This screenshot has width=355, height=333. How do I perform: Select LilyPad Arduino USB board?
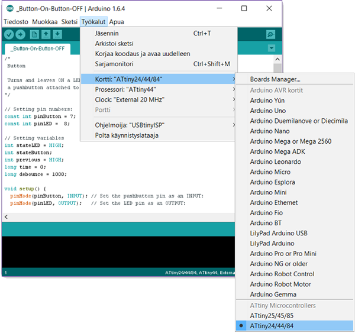click(x=295, y=233)
